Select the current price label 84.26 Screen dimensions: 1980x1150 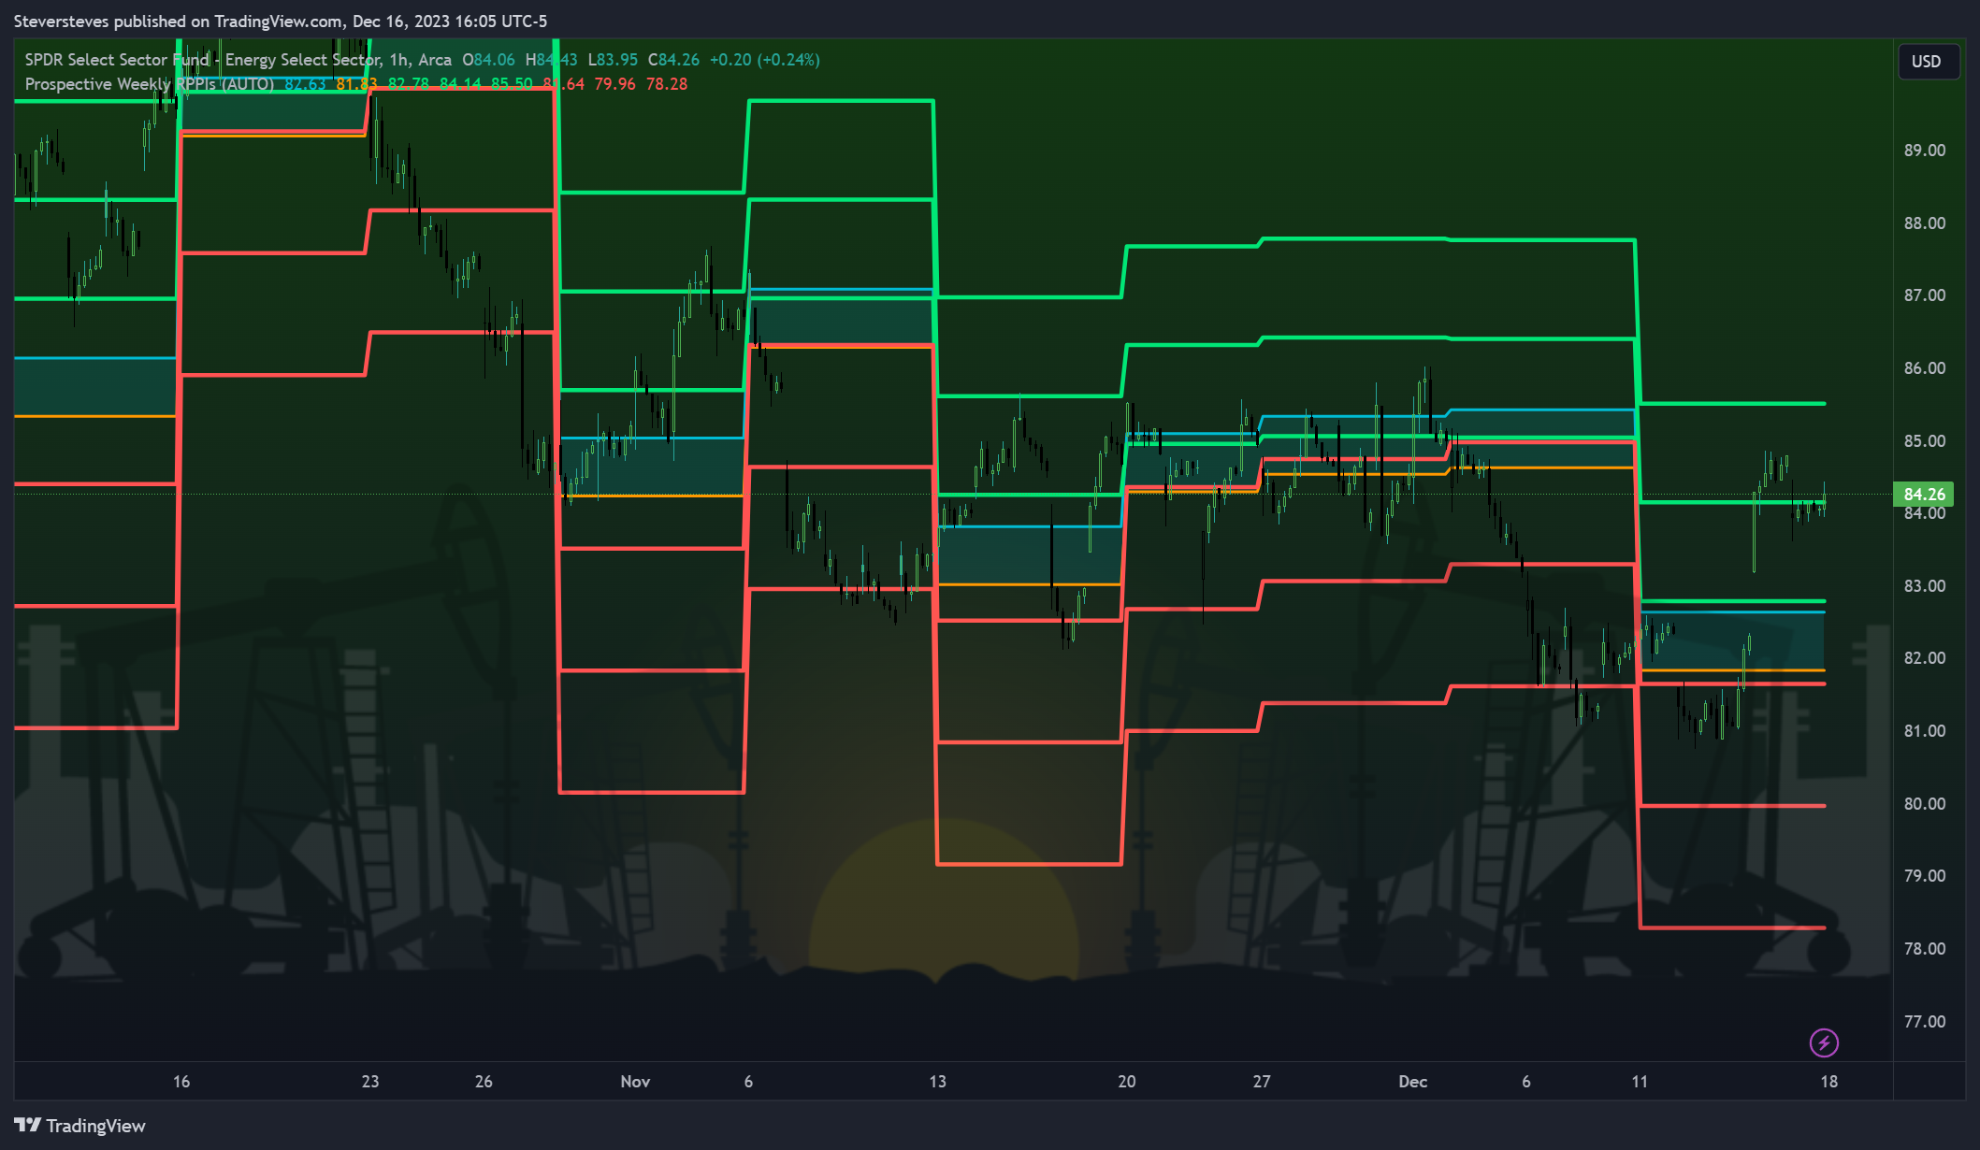click(1923, 495)
